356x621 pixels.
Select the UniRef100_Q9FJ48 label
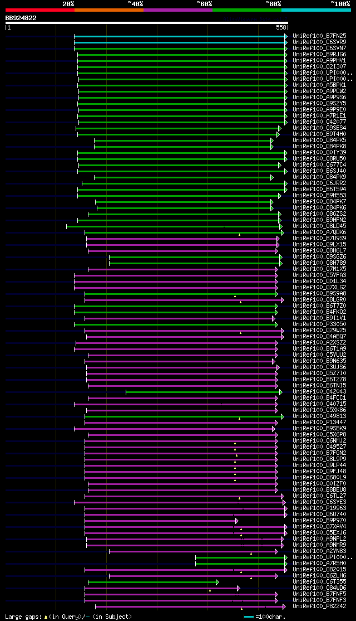click(x=319, y=472)
